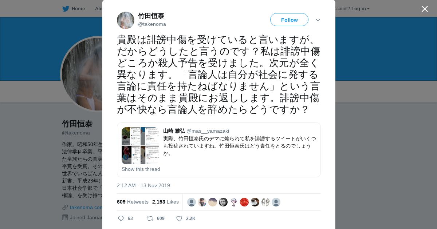Open first gray default liker avatar

pos(192,202)
